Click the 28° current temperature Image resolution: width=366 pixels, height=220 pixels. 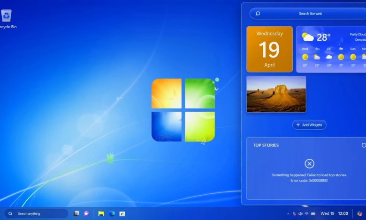pos(323,37)
